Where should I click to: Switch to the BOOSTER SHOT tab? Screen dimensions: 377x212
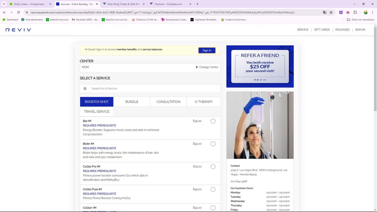(x=97, y=102)
